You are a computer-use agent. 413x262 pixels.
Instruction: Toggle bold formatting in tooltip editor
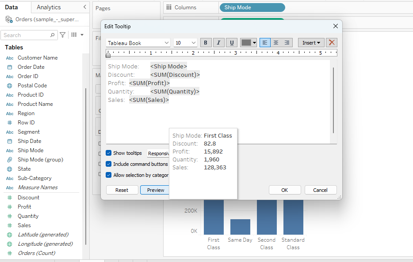tap(206, 43)
